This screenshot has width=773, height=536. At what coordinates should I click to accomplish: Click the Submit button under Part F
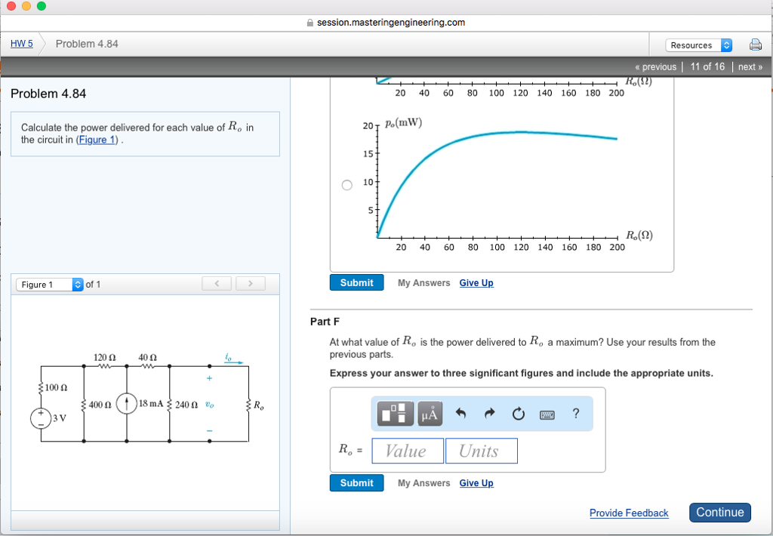pyautogui.click(x=356, y=482)
